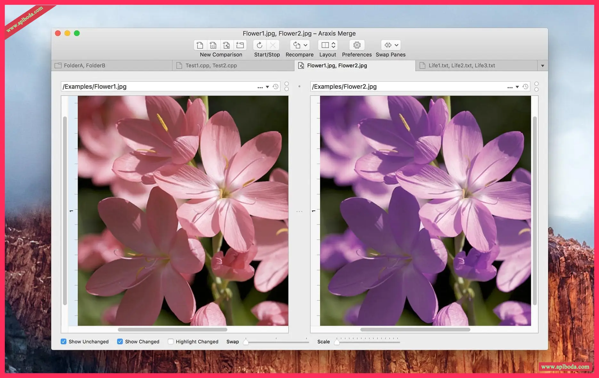Switch to the FolderA, FolderB tab

(x=85, y=66)
